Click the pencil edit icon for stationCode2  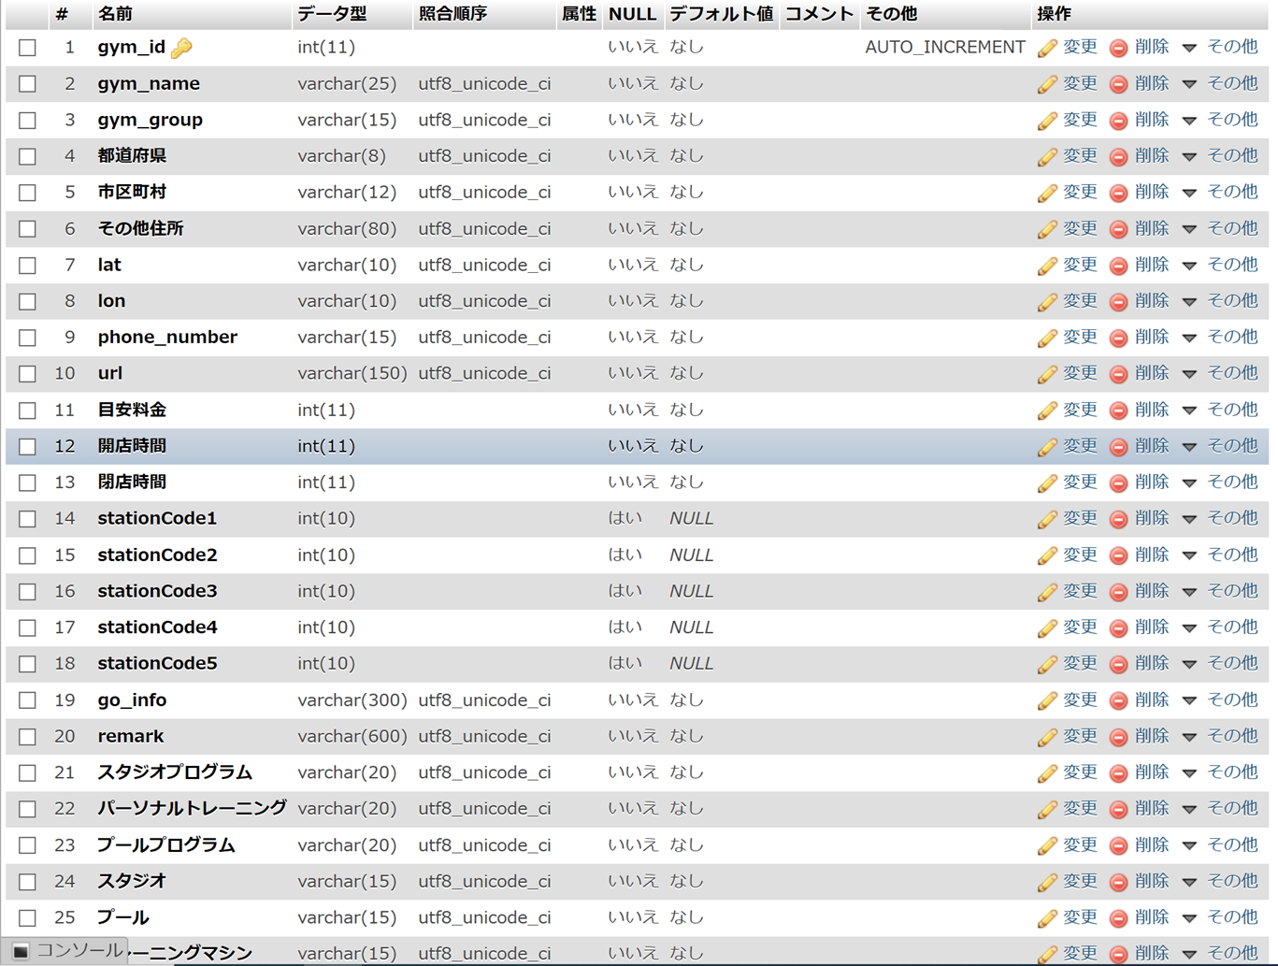pyautogui.click(x=1047, y=555)
